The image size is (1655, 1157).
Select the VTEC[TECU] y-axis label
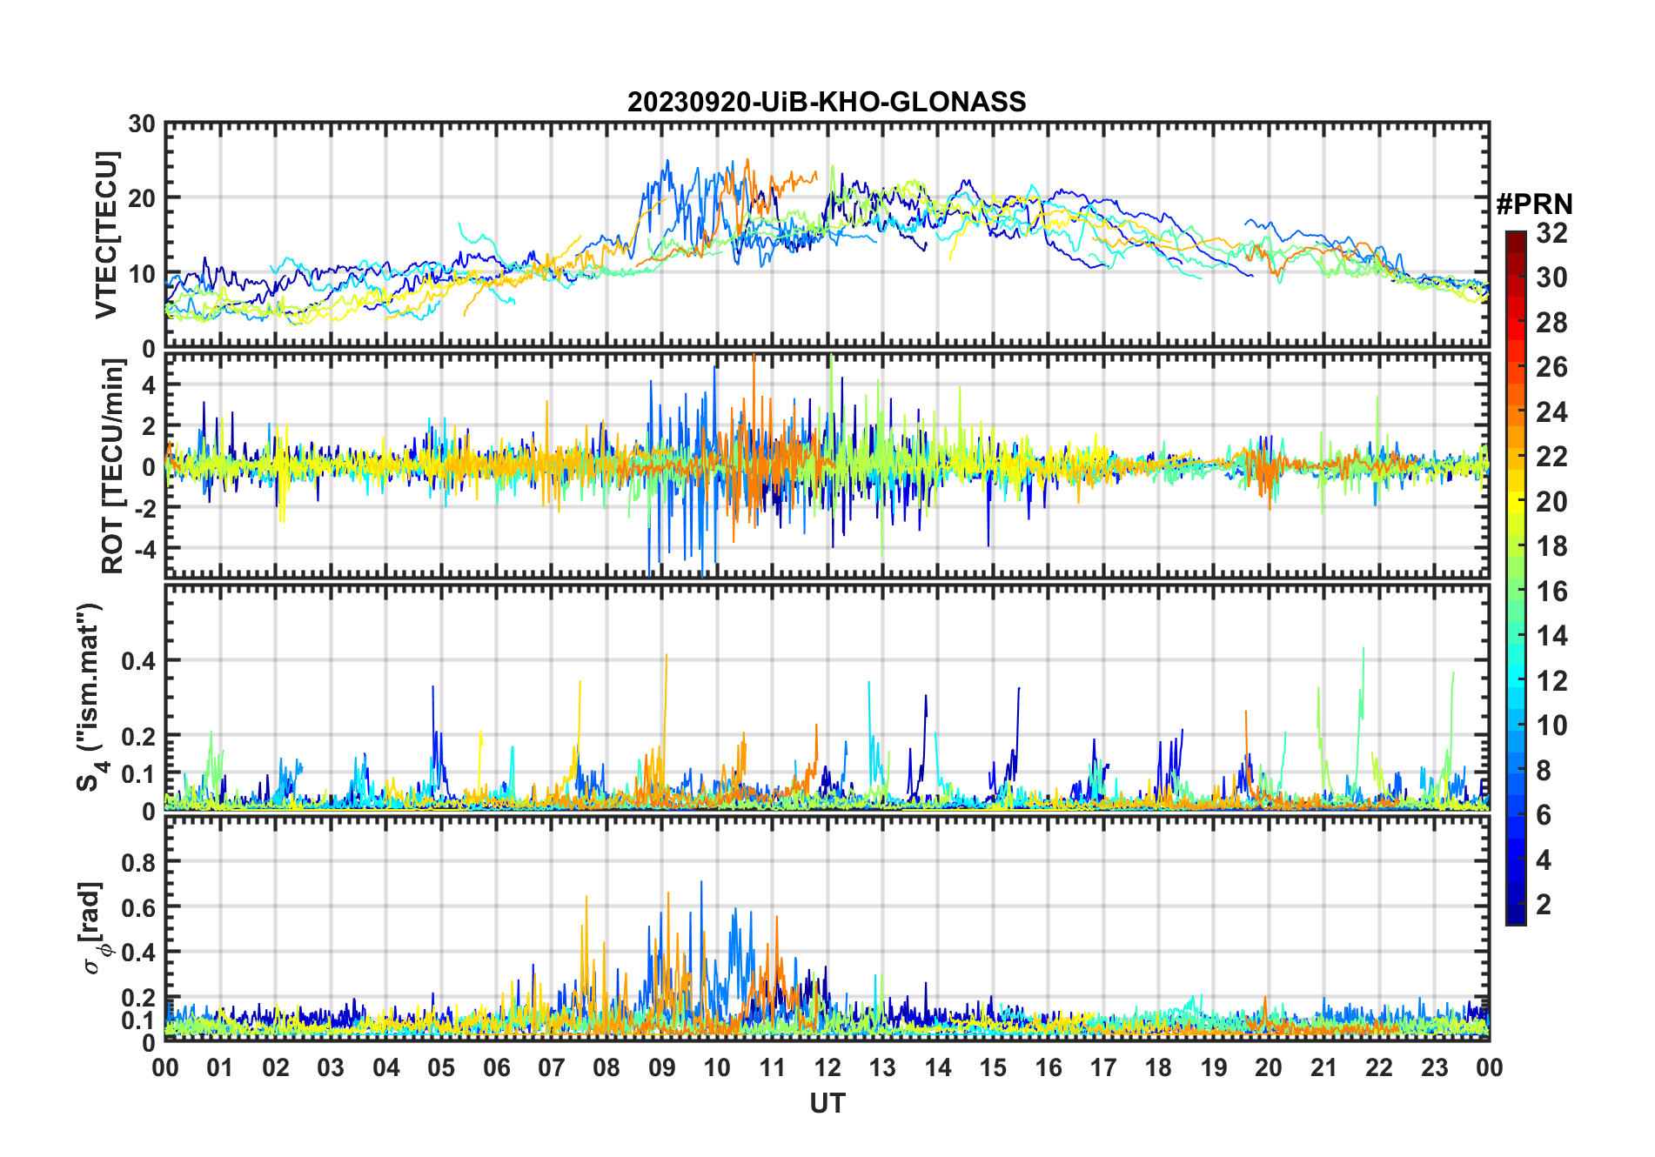106,235
